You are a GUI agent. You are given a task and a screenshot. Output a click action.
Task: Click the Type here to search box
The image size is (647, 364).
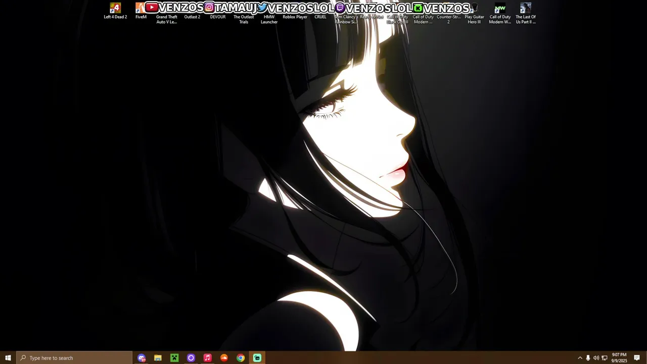74,358
